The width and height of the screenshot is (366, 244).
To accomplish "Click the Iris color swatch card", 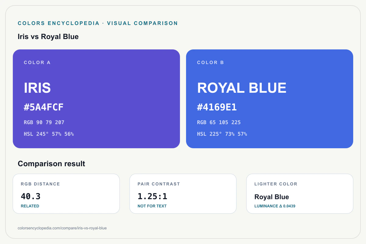I will (96, 99).
